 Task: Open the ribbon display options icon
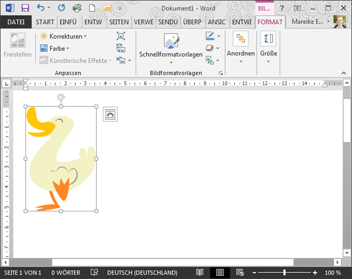tap(297, 8)
